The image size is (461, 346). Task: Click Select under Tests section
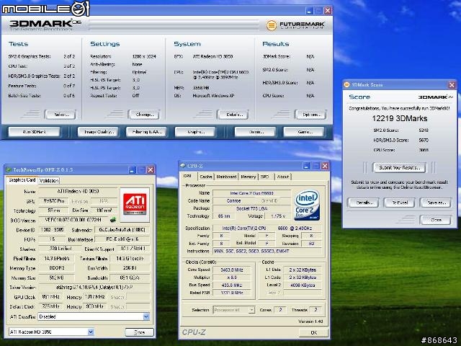(61, 115)
